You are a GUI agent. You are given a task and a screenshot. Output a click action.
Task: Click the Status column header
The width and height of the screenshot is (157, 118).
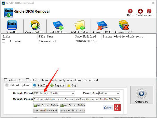[x=123, y=37]
